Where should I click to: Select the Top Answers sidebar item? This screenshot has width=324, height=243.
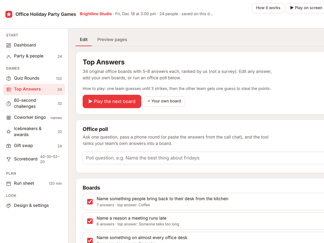[34, 89]
